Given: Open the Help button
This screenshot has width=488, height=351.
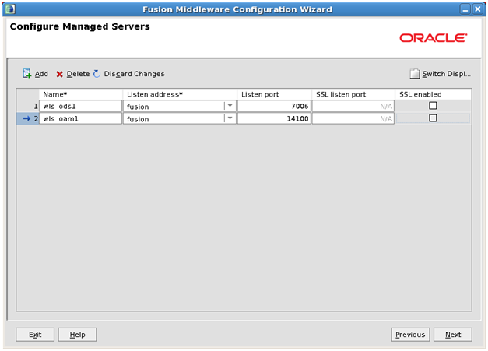Looking at the screenshot, I should (x=77, y=335).
